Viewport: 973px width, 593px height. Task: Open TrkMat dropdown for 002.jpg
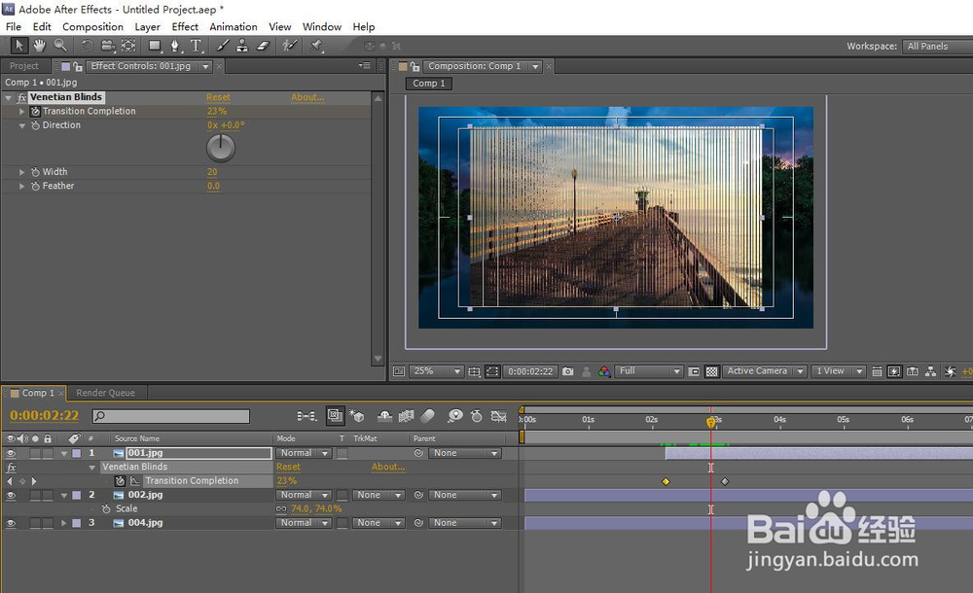378,495
